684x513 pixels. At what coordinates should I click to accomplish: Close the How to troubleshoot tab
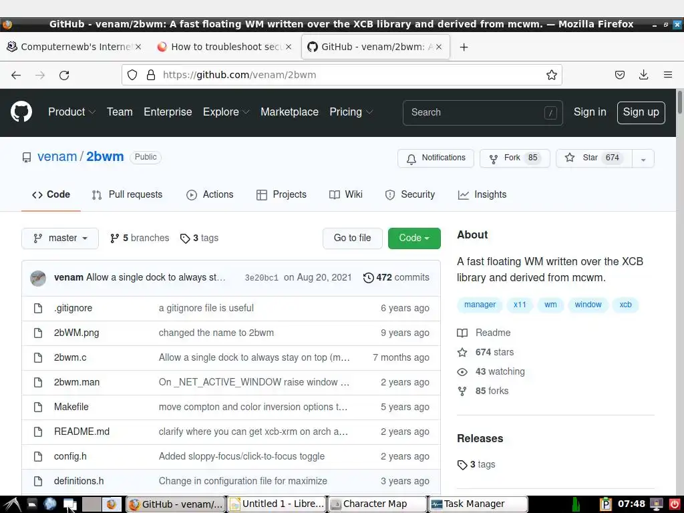tap(289, 47)
